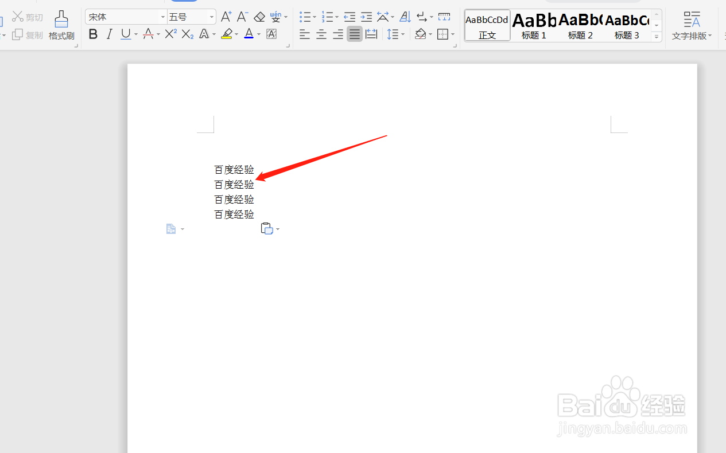Open the highlight color tool
This screenshot has height=453, width=726.
[x=227, y=34]
